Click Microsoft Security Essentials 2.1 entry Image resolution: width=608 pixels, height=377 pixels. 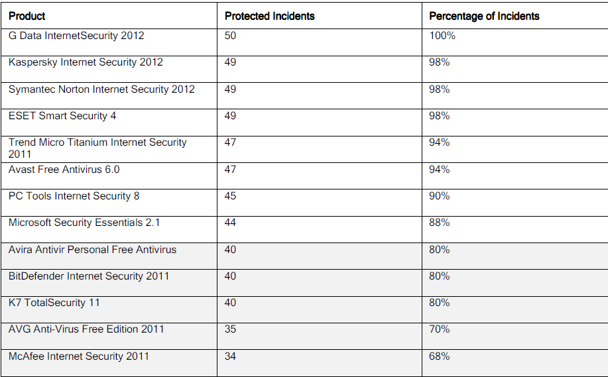point(84,223)
